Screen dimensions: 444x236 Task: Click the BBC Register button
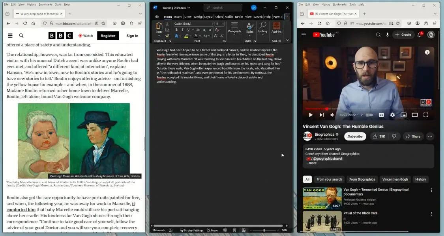[x=108, y=35]
